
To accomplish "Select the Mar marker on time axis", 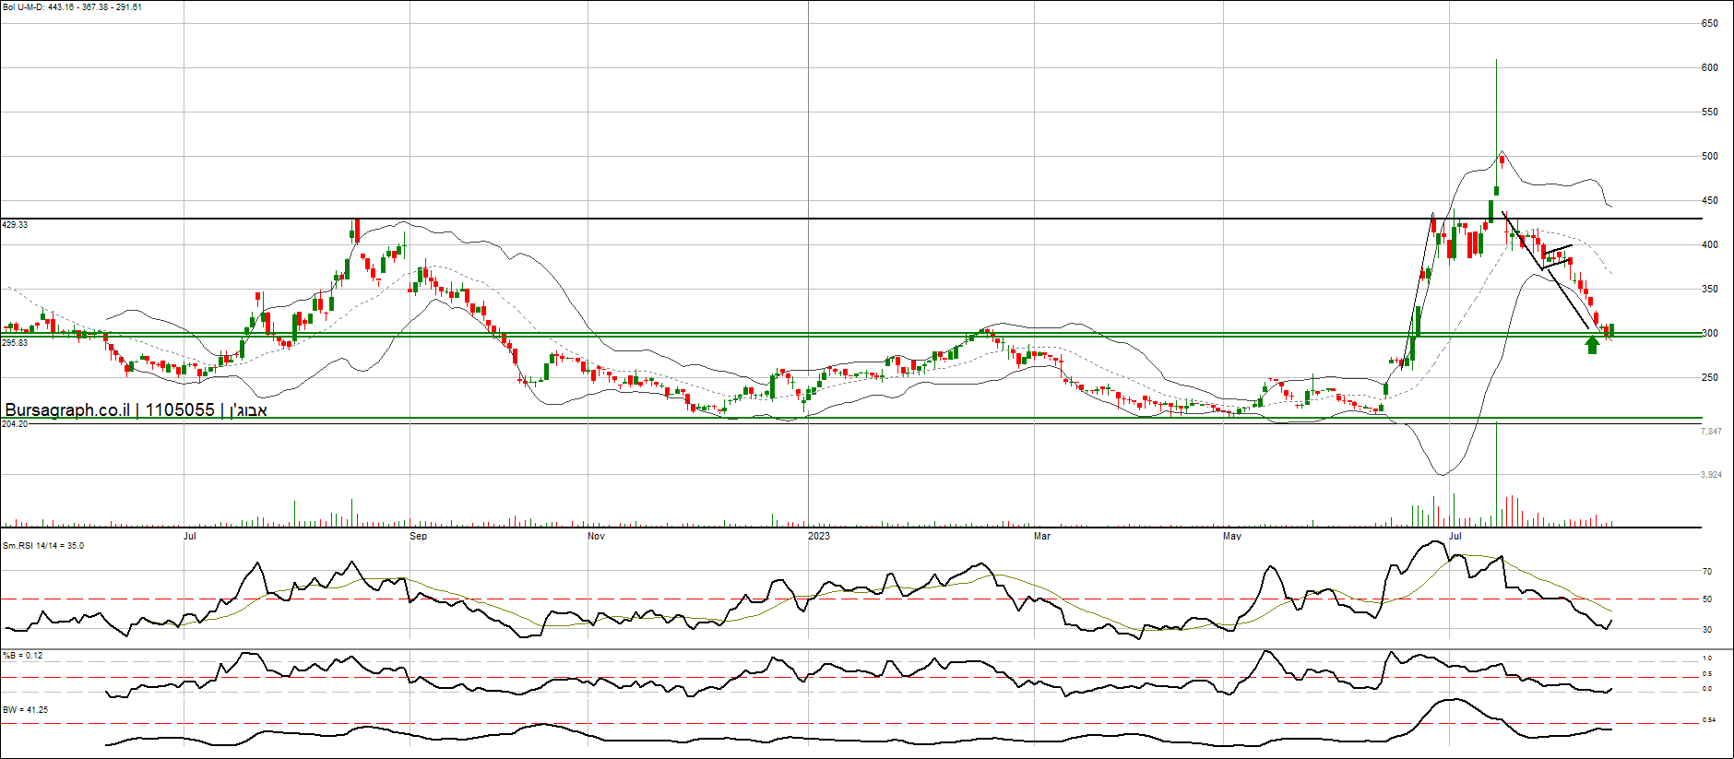I will 1041,536.
